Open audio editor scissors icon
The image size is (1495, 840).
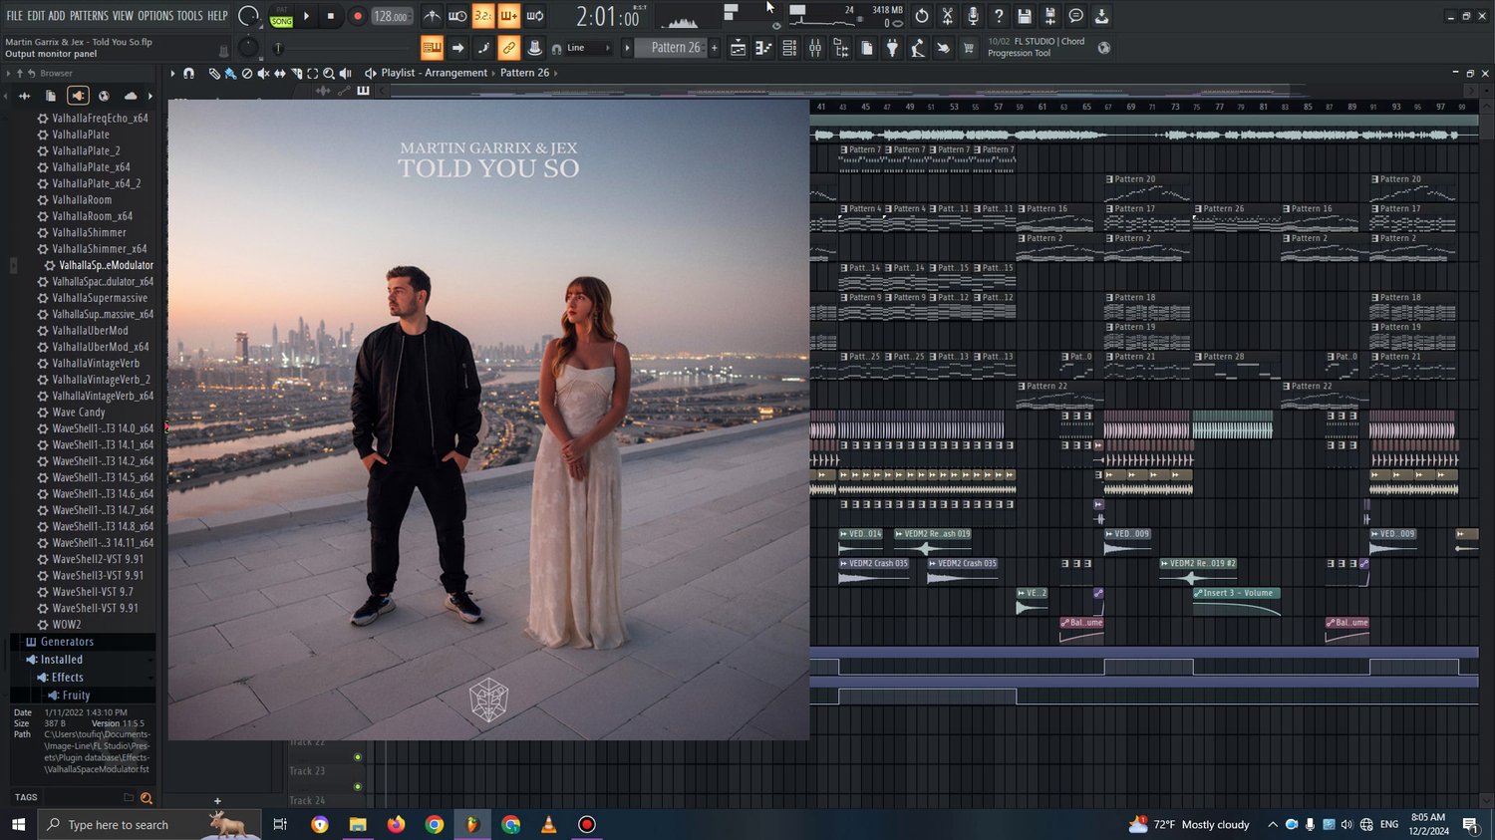(x=947, y=16)
